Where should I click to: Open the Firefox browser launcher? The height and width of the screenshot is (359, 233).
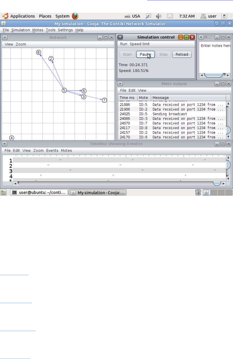pyautogui.click(x=75, y=16)
